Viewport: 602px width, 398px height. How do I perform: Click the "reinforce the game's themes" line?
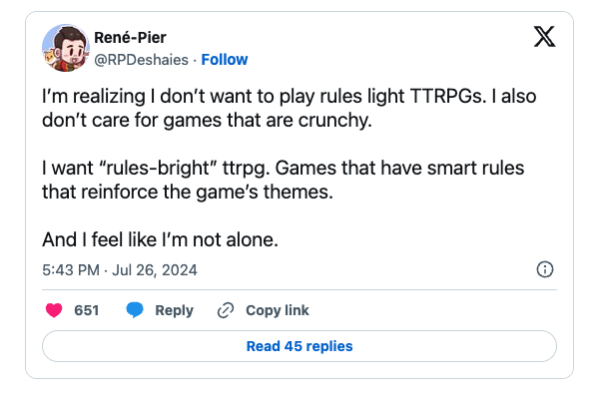188,192
